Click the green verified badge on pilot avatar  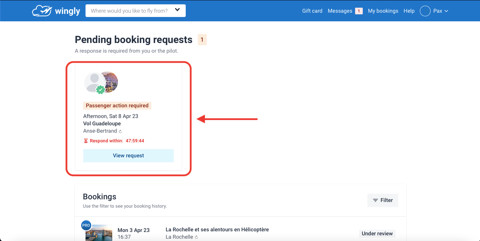click(x=100, y=89)
